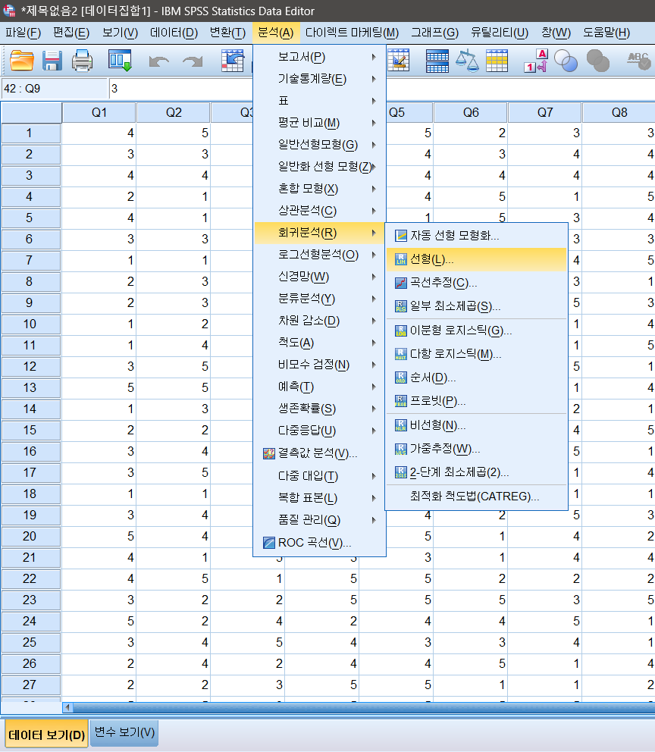Choose 선형(L)... linear regression
Screen dimensions: 655x752
(x=475, y=259)
